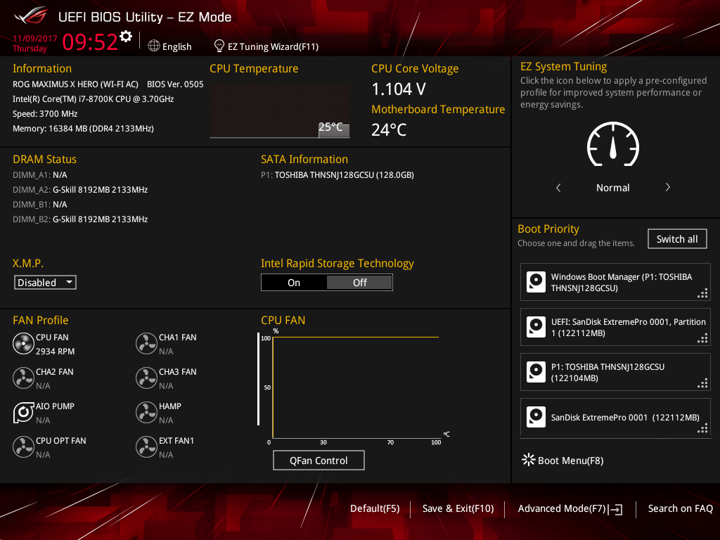Click SanDisk ExtremePro 0001 (122112MB) disk icon
The height and width of the screenshot is (540, 720).
(x=536, y=417)
